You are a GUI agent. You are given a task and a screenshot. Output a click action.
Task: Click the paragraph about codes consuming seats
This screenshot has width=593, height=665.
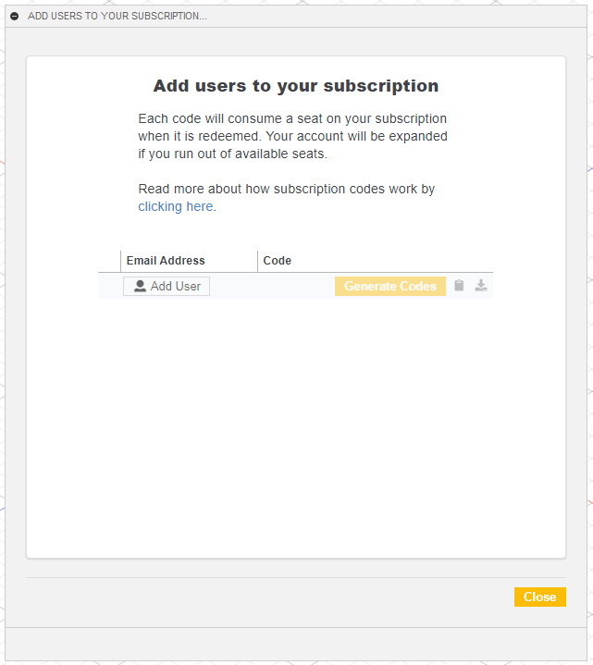(292, 136)
